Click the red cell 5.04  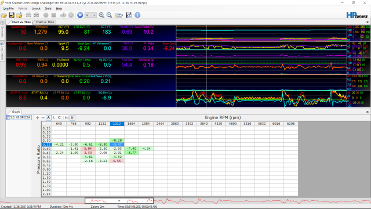click(88, 149)
